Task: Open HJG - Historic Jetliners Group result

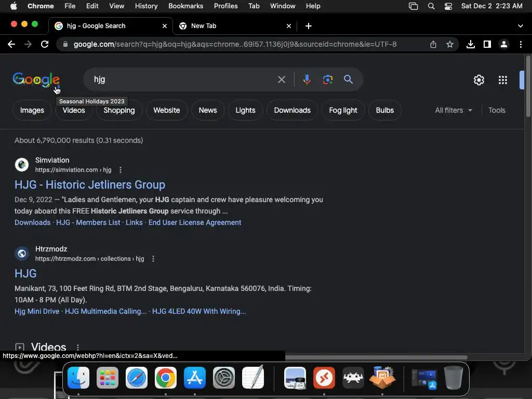Action: coord(90,184)
